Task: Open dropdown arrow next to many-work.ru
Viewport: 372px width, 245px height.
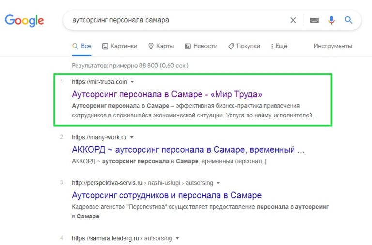Action: point(132,137)
